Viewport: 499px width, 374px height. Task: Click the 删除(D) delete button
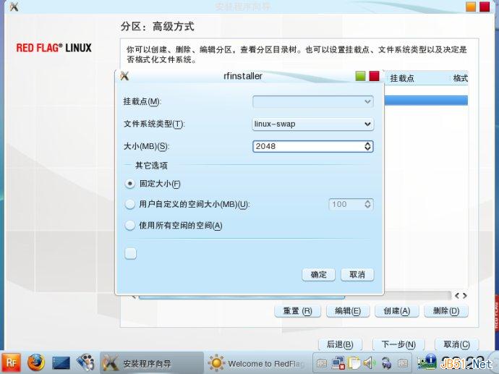(446, 311)
